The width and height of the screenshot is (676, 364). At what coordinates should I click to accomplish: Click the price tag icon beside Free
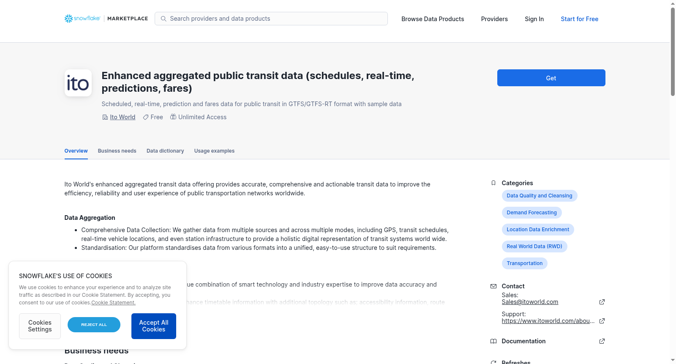(x=146, y=117)
